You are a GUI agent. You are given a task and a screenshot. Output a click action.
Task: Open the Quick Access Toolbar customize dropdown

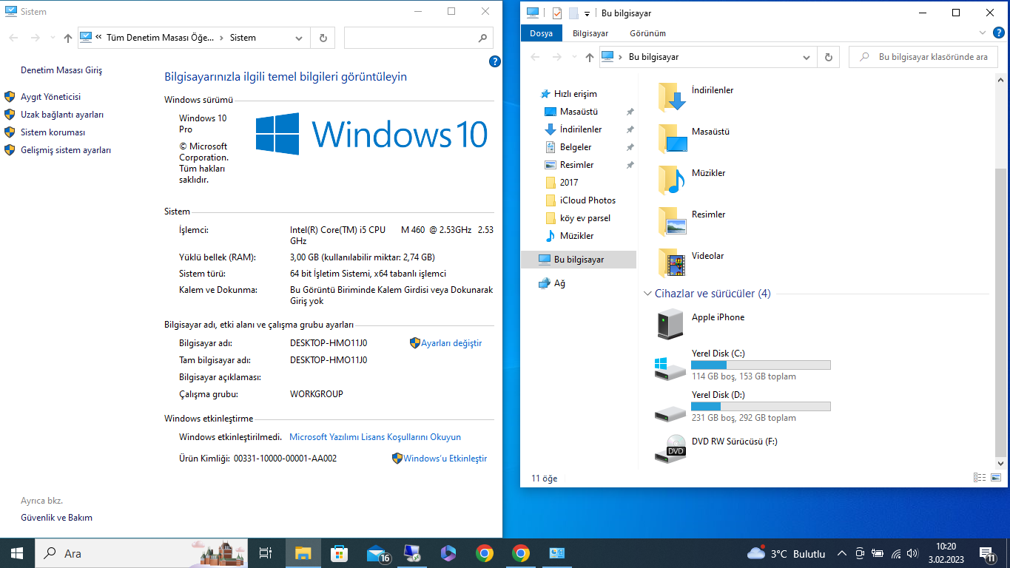pos(587,13)
